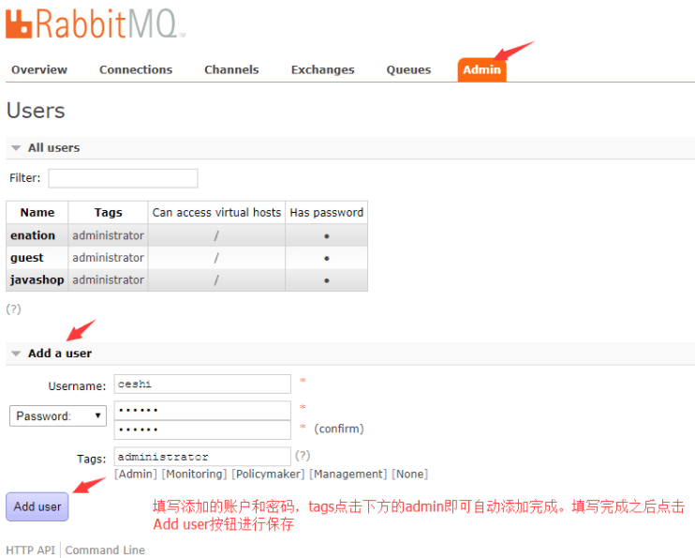695x558 pixels.
Task: Click the RabbitMQ logo
Action: pos(96,23)
